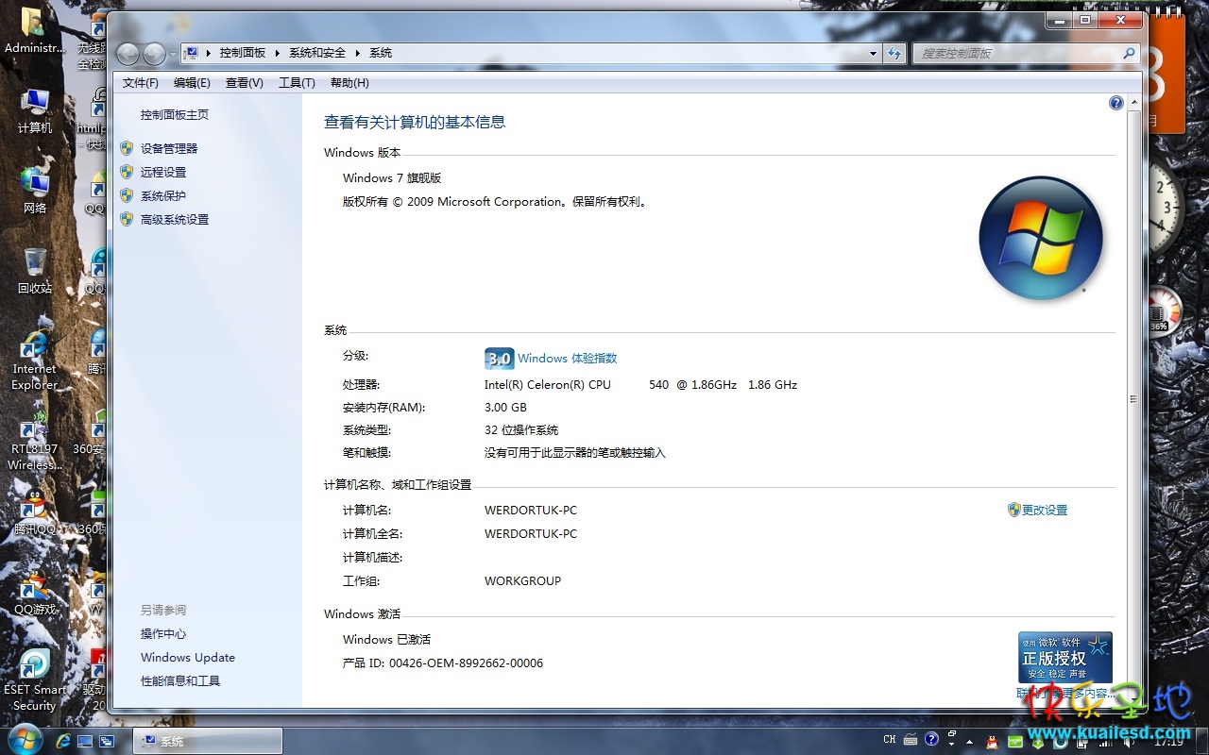The height and width of the screenshot is (755, 1209).
Task: Select the RTL8197 Wireless desktop shortcut
Action: click(x=35, y=441)
